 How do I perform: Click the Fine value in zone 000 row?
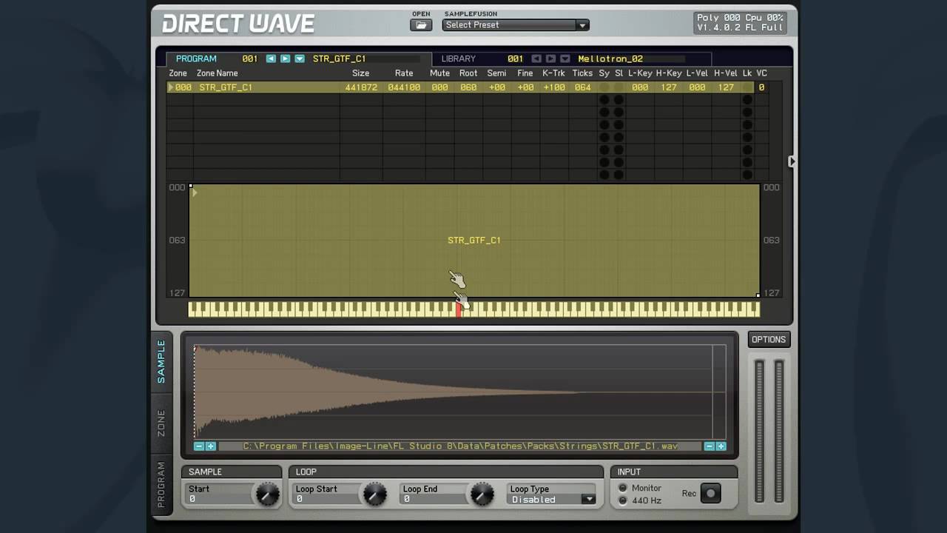pos(525,87)
